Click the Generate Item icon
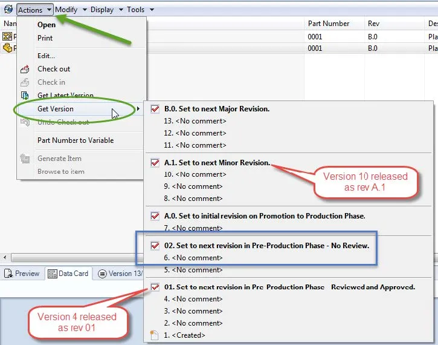This screenshot has height=345, width=438. click(x=25, y=159)
